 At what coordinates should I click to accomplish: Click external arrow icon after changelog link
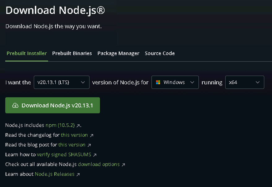92,136
